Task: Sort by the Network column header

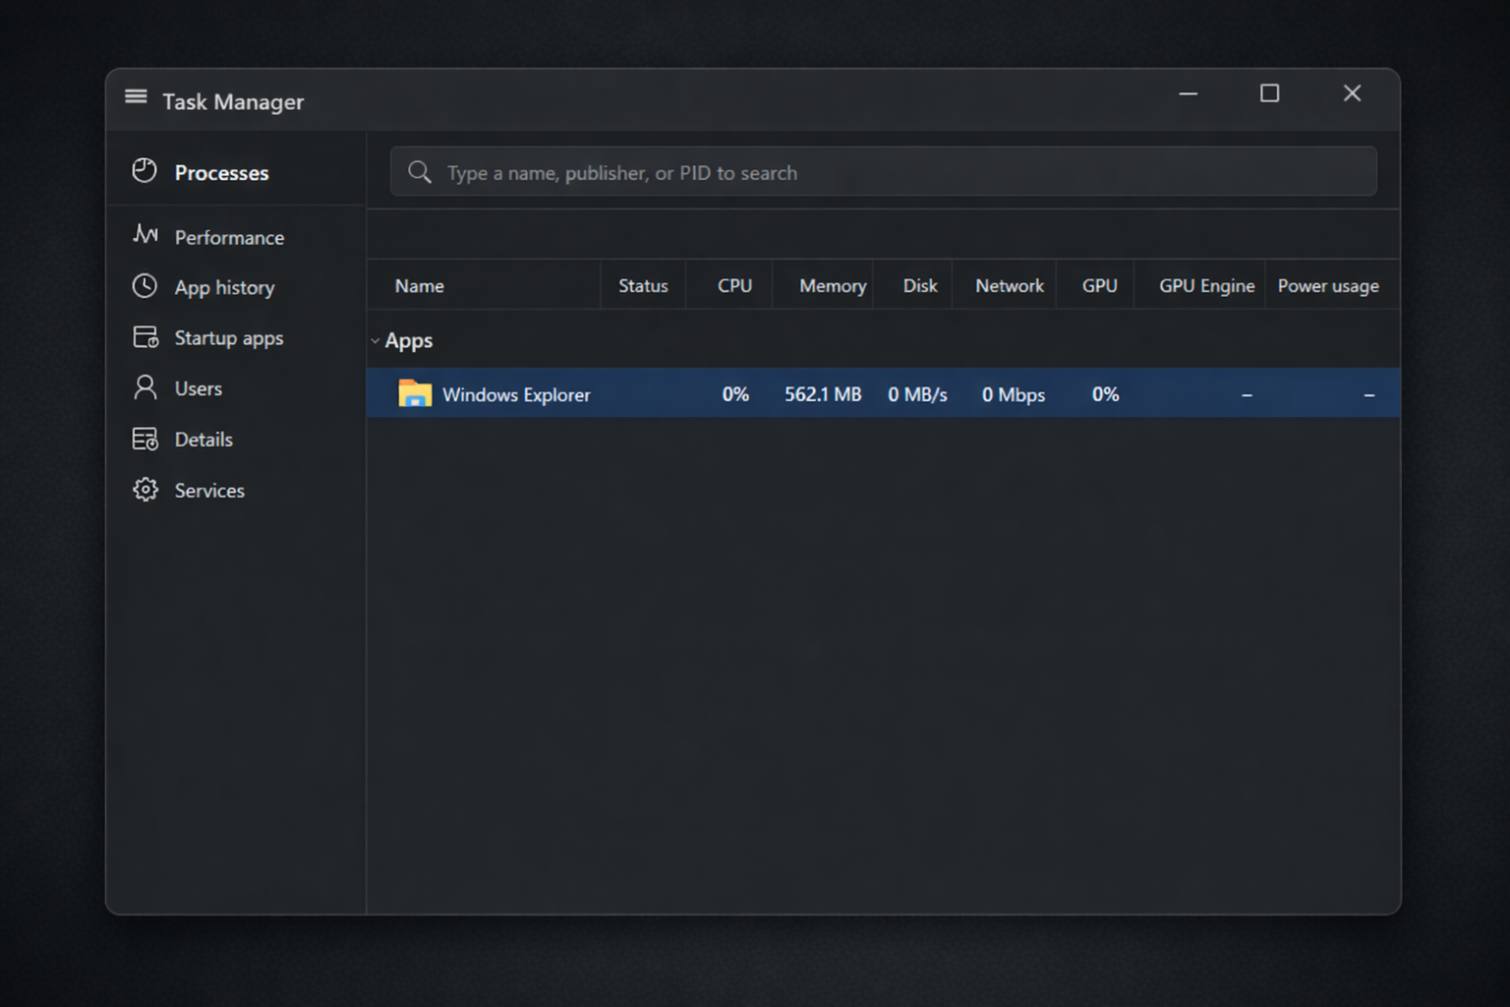Action: coord(1005,285)
